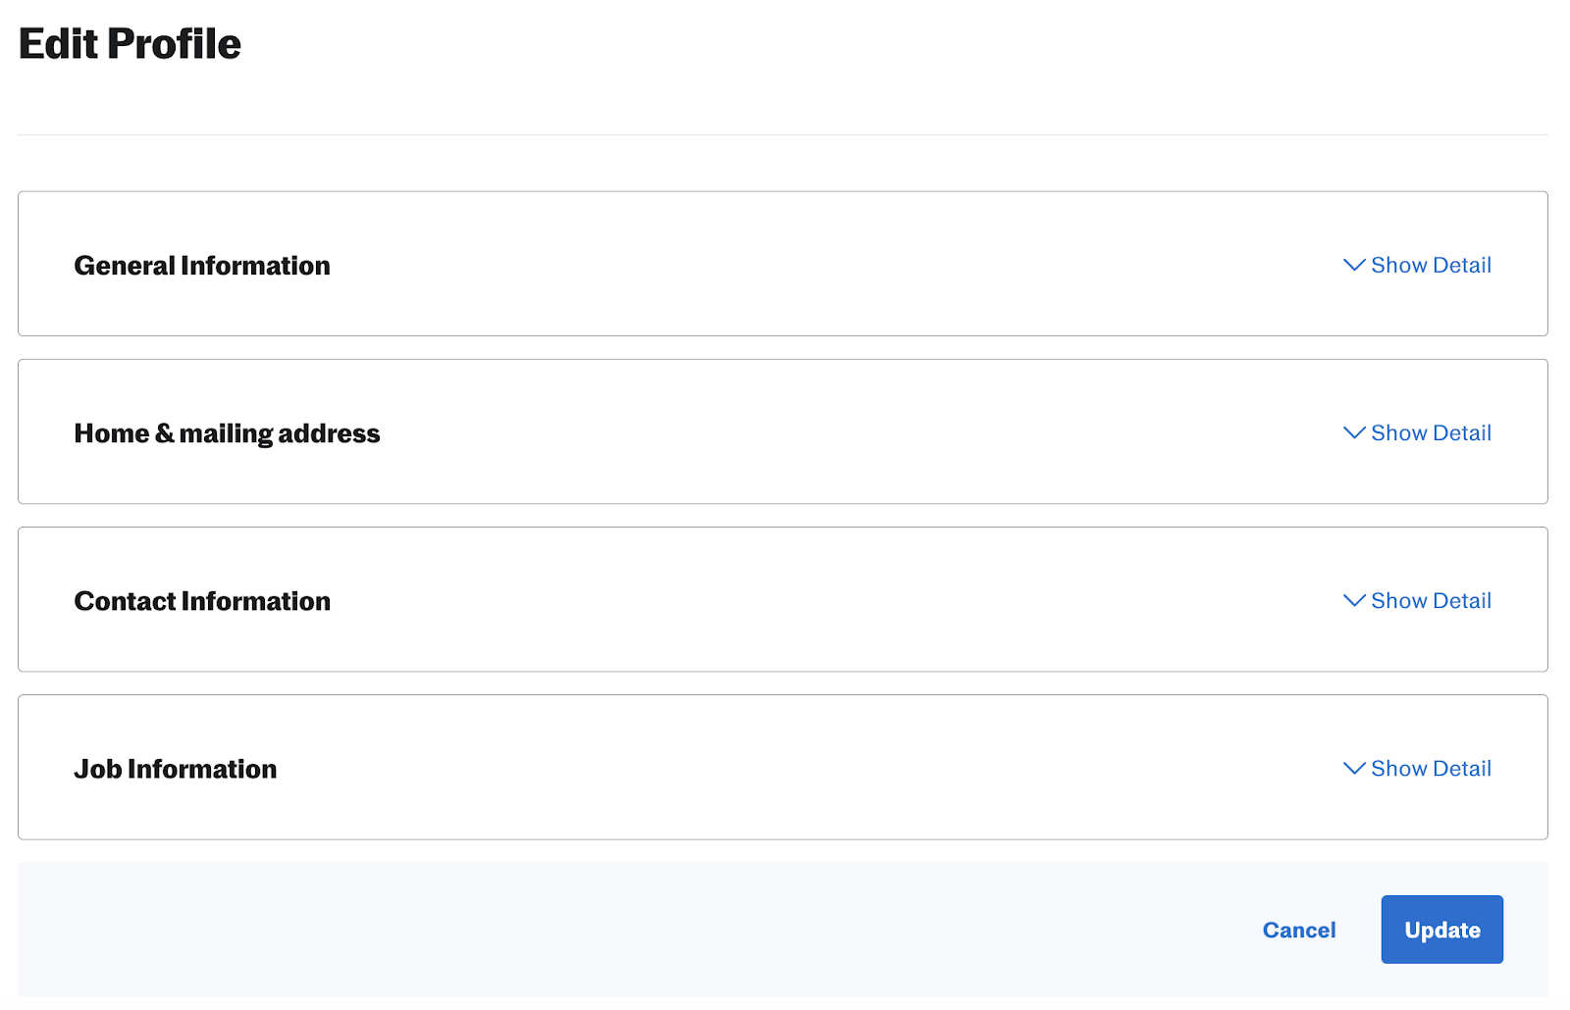Reveal Job Information using Show Detail text
Screen dimensions: 1570x1010
coord(1431,768)
